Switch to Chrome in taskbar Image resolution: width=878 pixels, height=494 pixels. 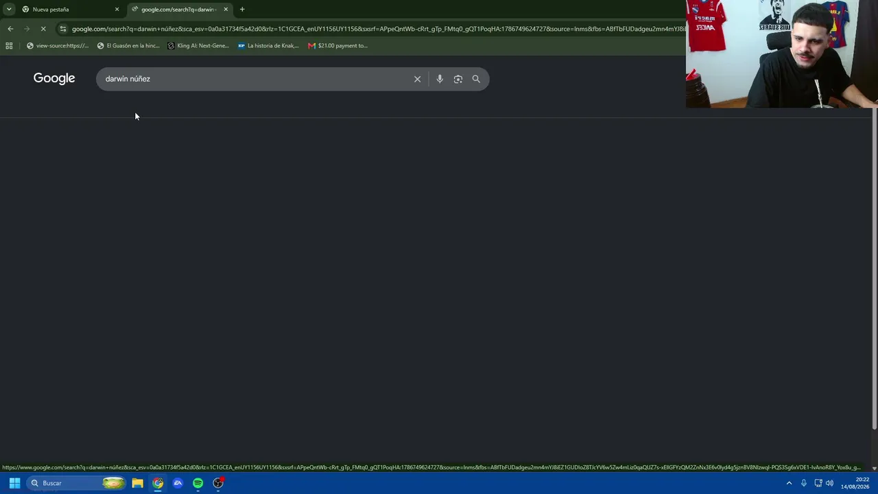point(158,483)
